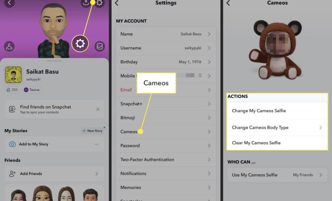
Task: Tap the Taurus zodiac badge
Action: coord(32,90)
